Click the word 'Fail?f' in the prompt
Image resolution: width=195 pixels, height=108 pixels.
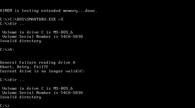coord(41,67)
